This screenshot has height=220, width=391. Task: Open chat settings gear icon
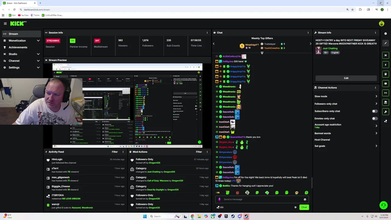coord(295,207)
